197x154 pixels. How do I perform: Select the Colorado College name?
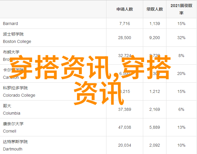pos(19,95)
